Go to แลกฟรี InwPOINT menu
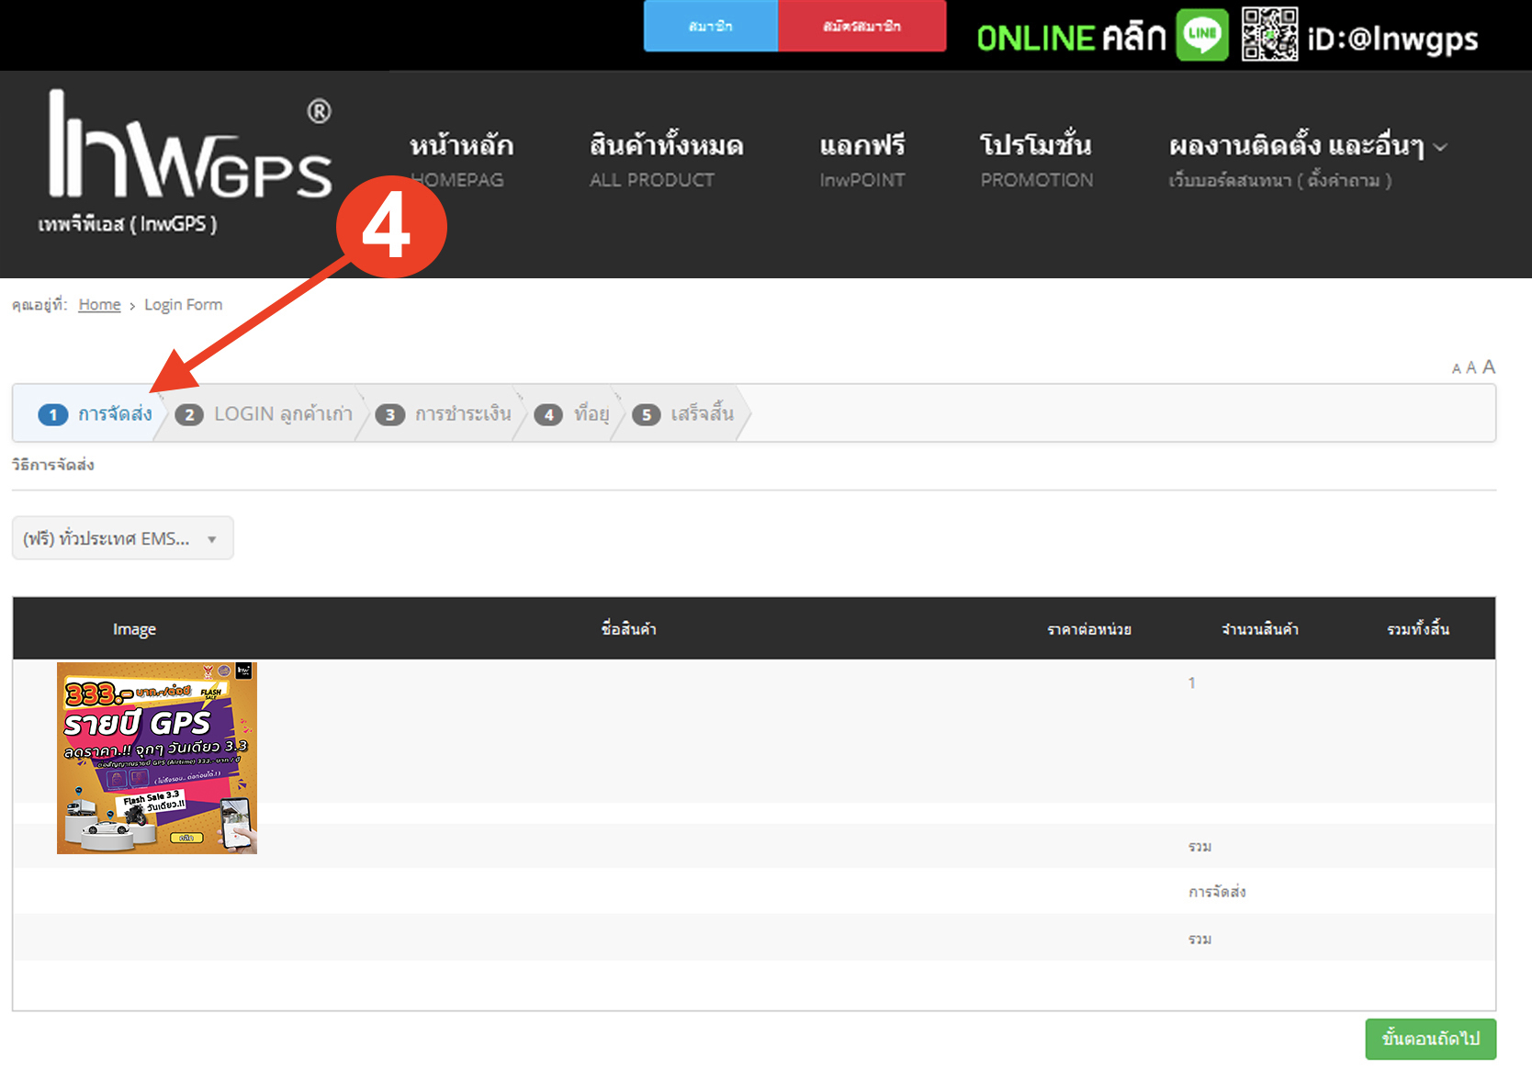The height and width of the screenshot is (1082, 1532). (x=862, y=160)
